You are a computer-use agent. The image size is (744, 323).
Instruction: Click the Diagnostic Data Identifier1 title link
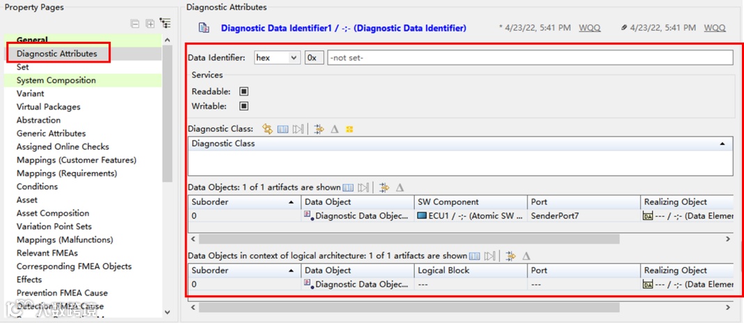(344, 28)
